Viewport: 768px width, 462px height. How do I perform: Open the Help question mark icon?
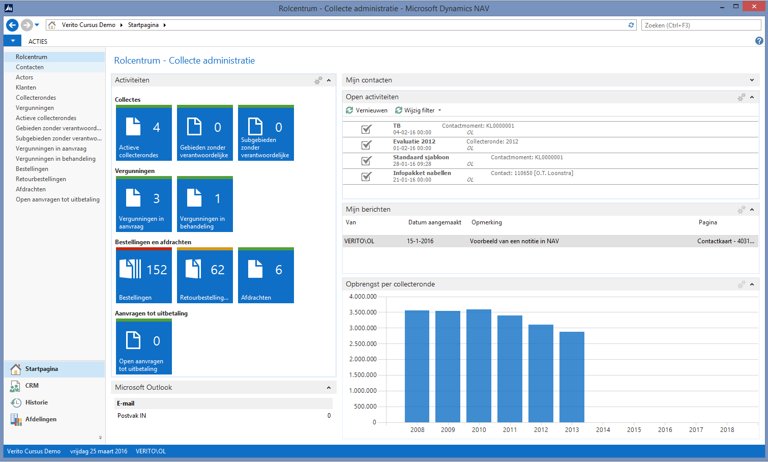[x=759, y=41]
